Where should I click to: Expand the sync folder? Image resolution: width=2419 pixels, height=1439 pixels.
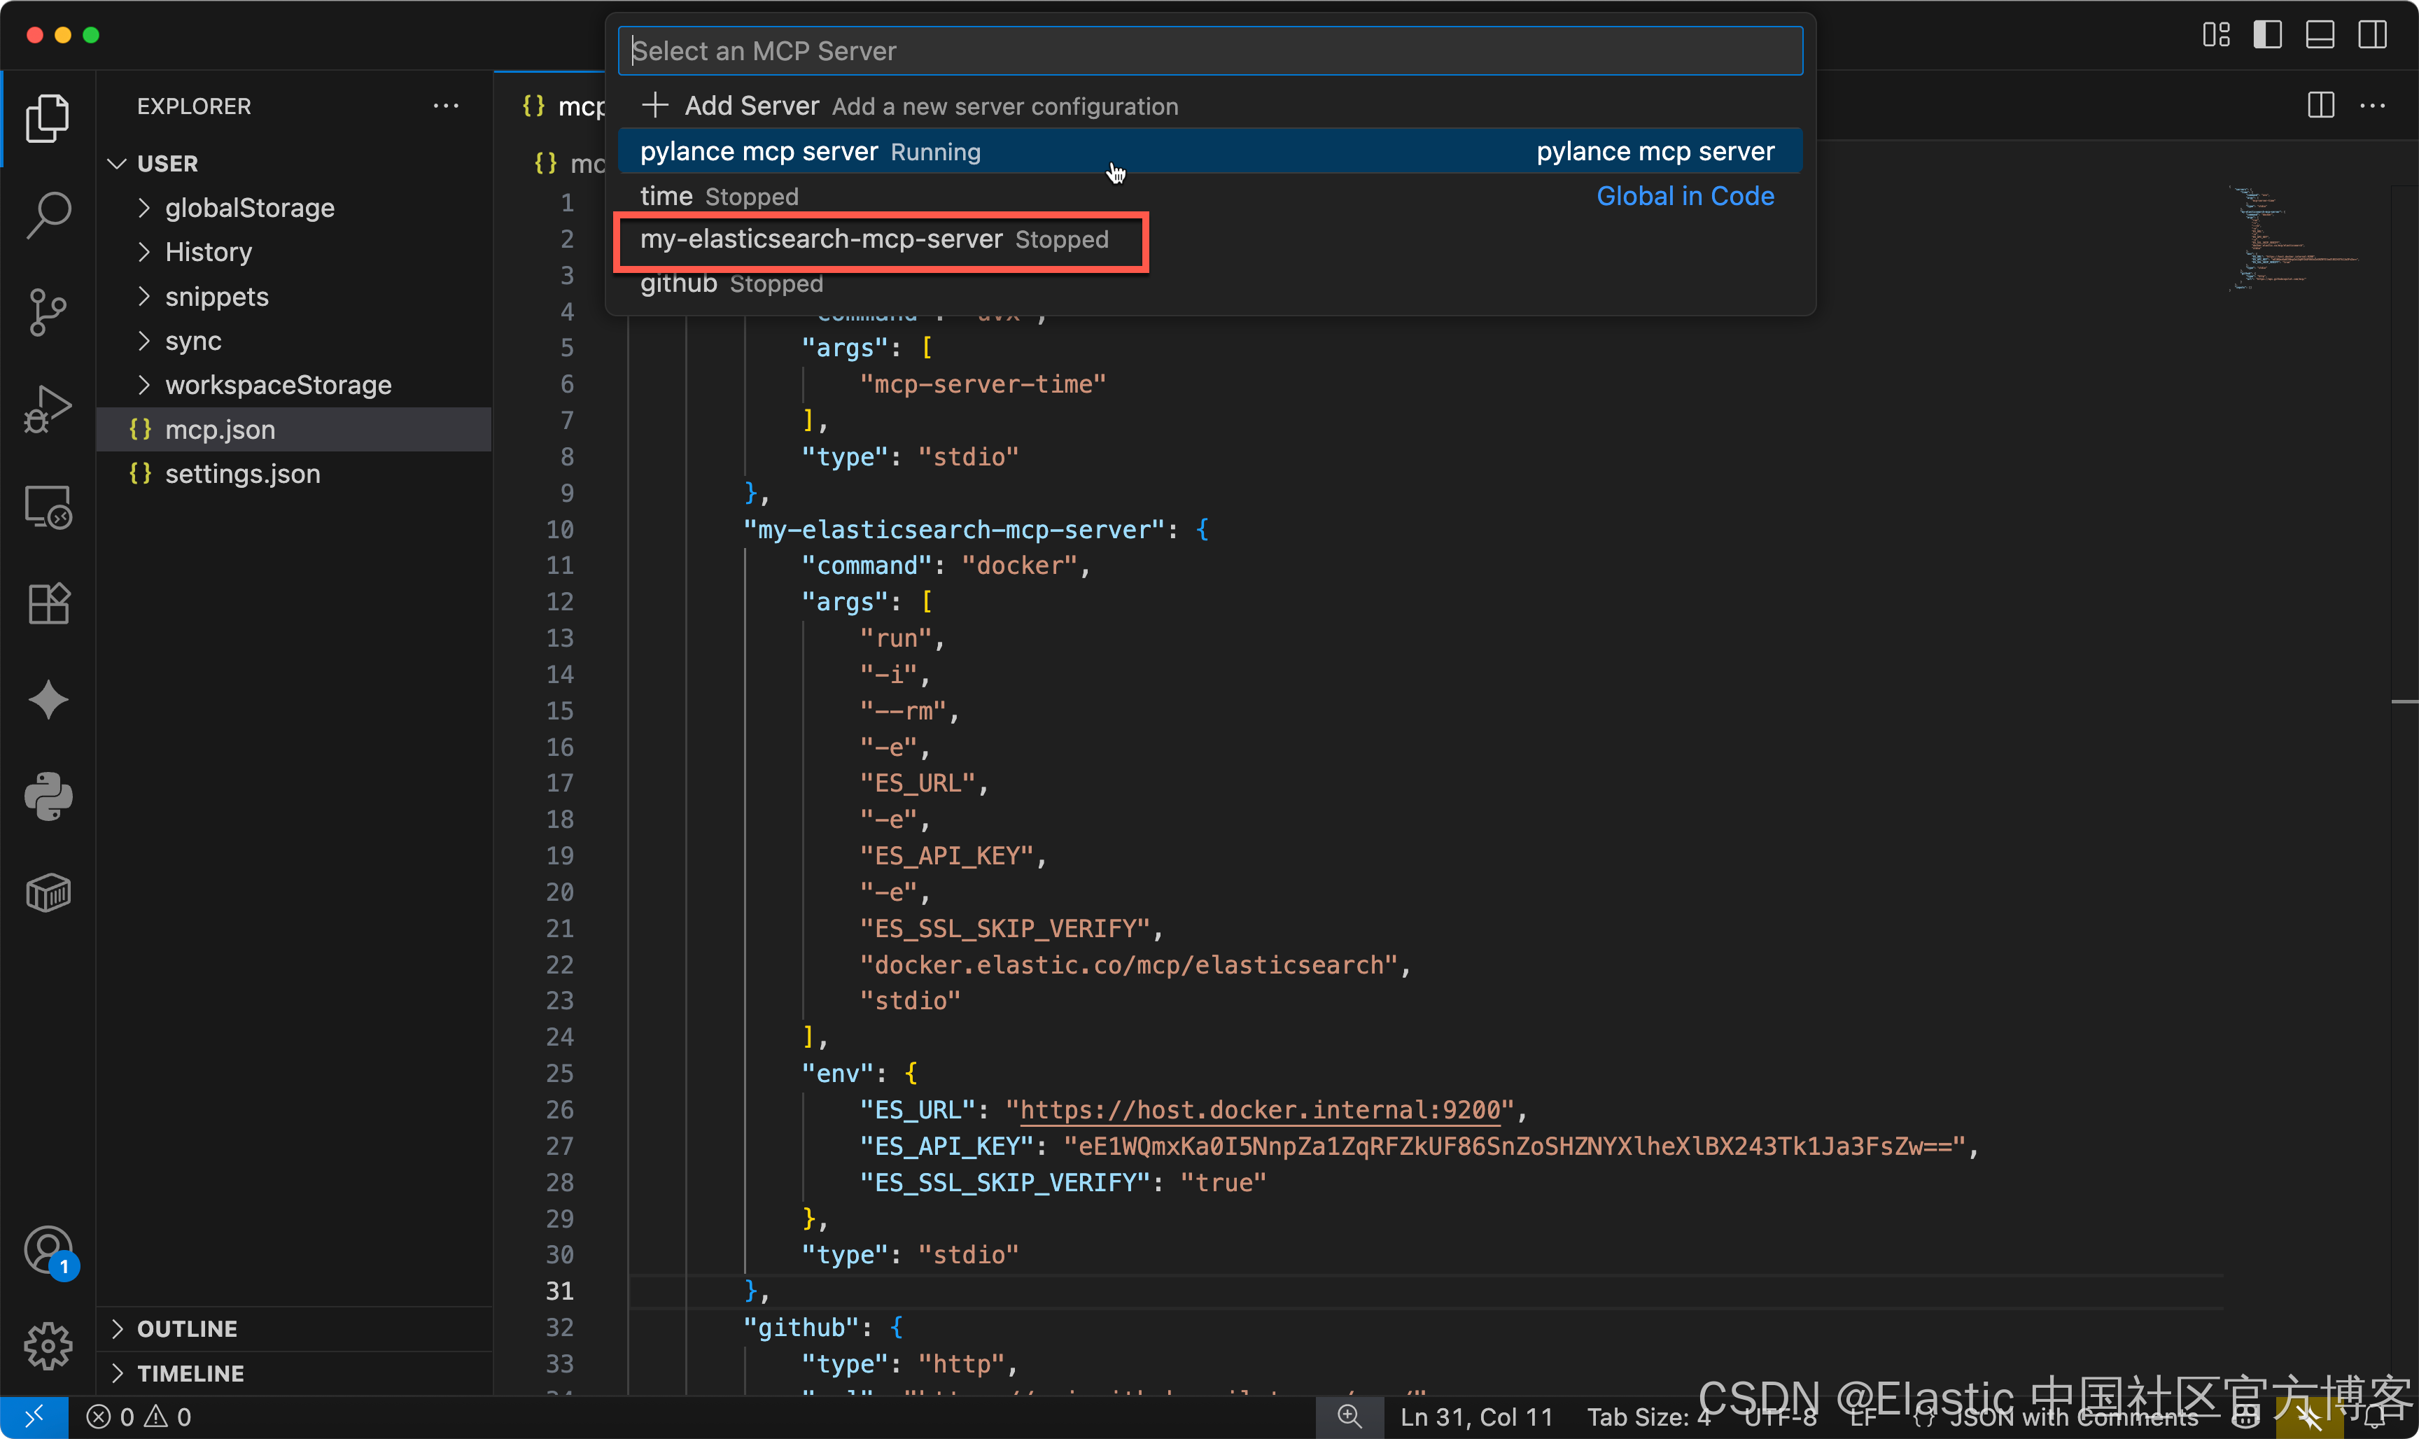pos(295,342)
